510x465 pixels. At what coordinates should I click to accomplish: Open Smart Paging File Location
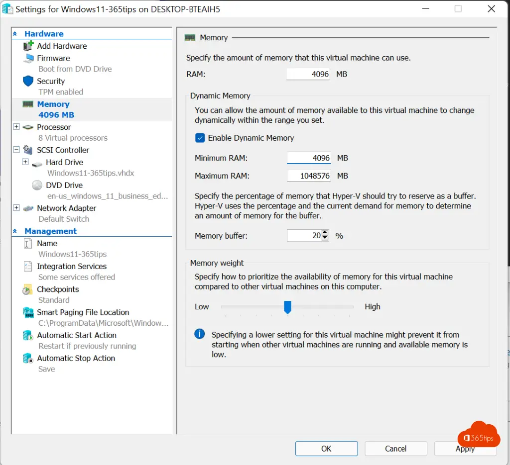(83, 312)
